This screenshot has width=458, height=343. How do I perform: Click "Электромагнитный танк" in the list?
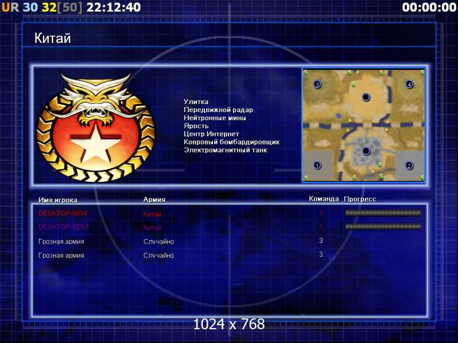(226, 150)
